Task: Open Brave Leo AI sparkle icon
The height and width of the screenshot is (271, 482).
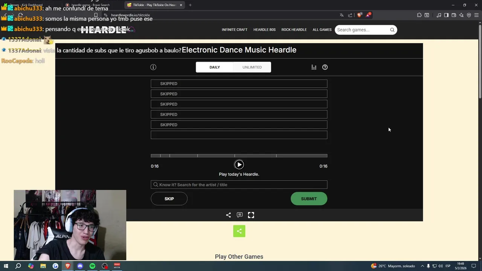Action: coord(461,15)
